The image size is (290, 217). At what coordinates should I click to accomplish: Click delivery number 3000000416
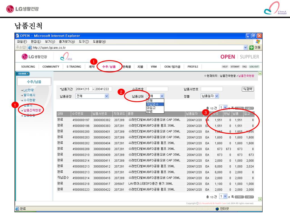(102, 178)
